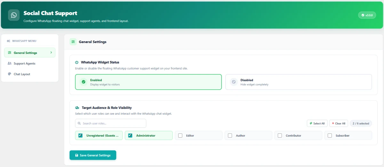This screenshot has height=167, width=384.
Task: Check the Subscriber role checkbox
Action: pos(330,135)
